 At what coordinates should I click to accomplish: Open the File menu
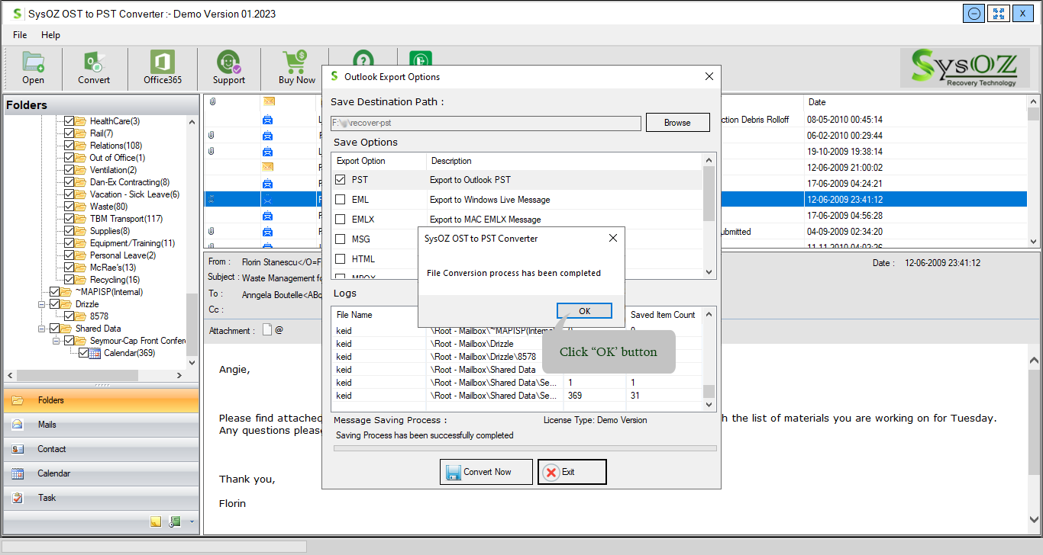pos(20,35)
